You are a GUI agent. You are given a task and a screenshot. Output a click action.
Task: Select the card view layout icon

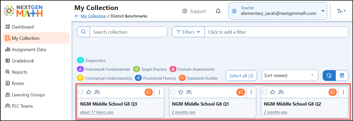coord(329,76)
